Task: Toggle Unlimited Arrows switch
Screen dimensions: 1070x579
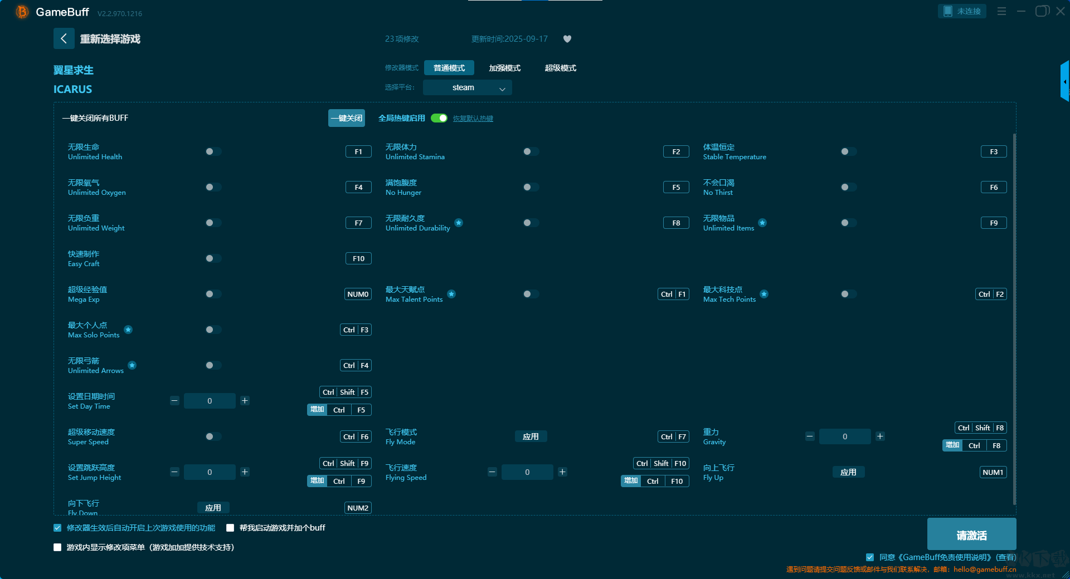Action: pos(213,365)
